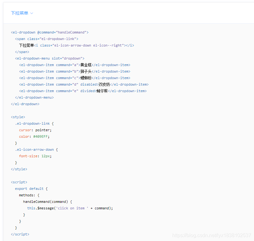Click the closing </el-dropdown> tag
The image size is (254, 241).
point(25,104)
